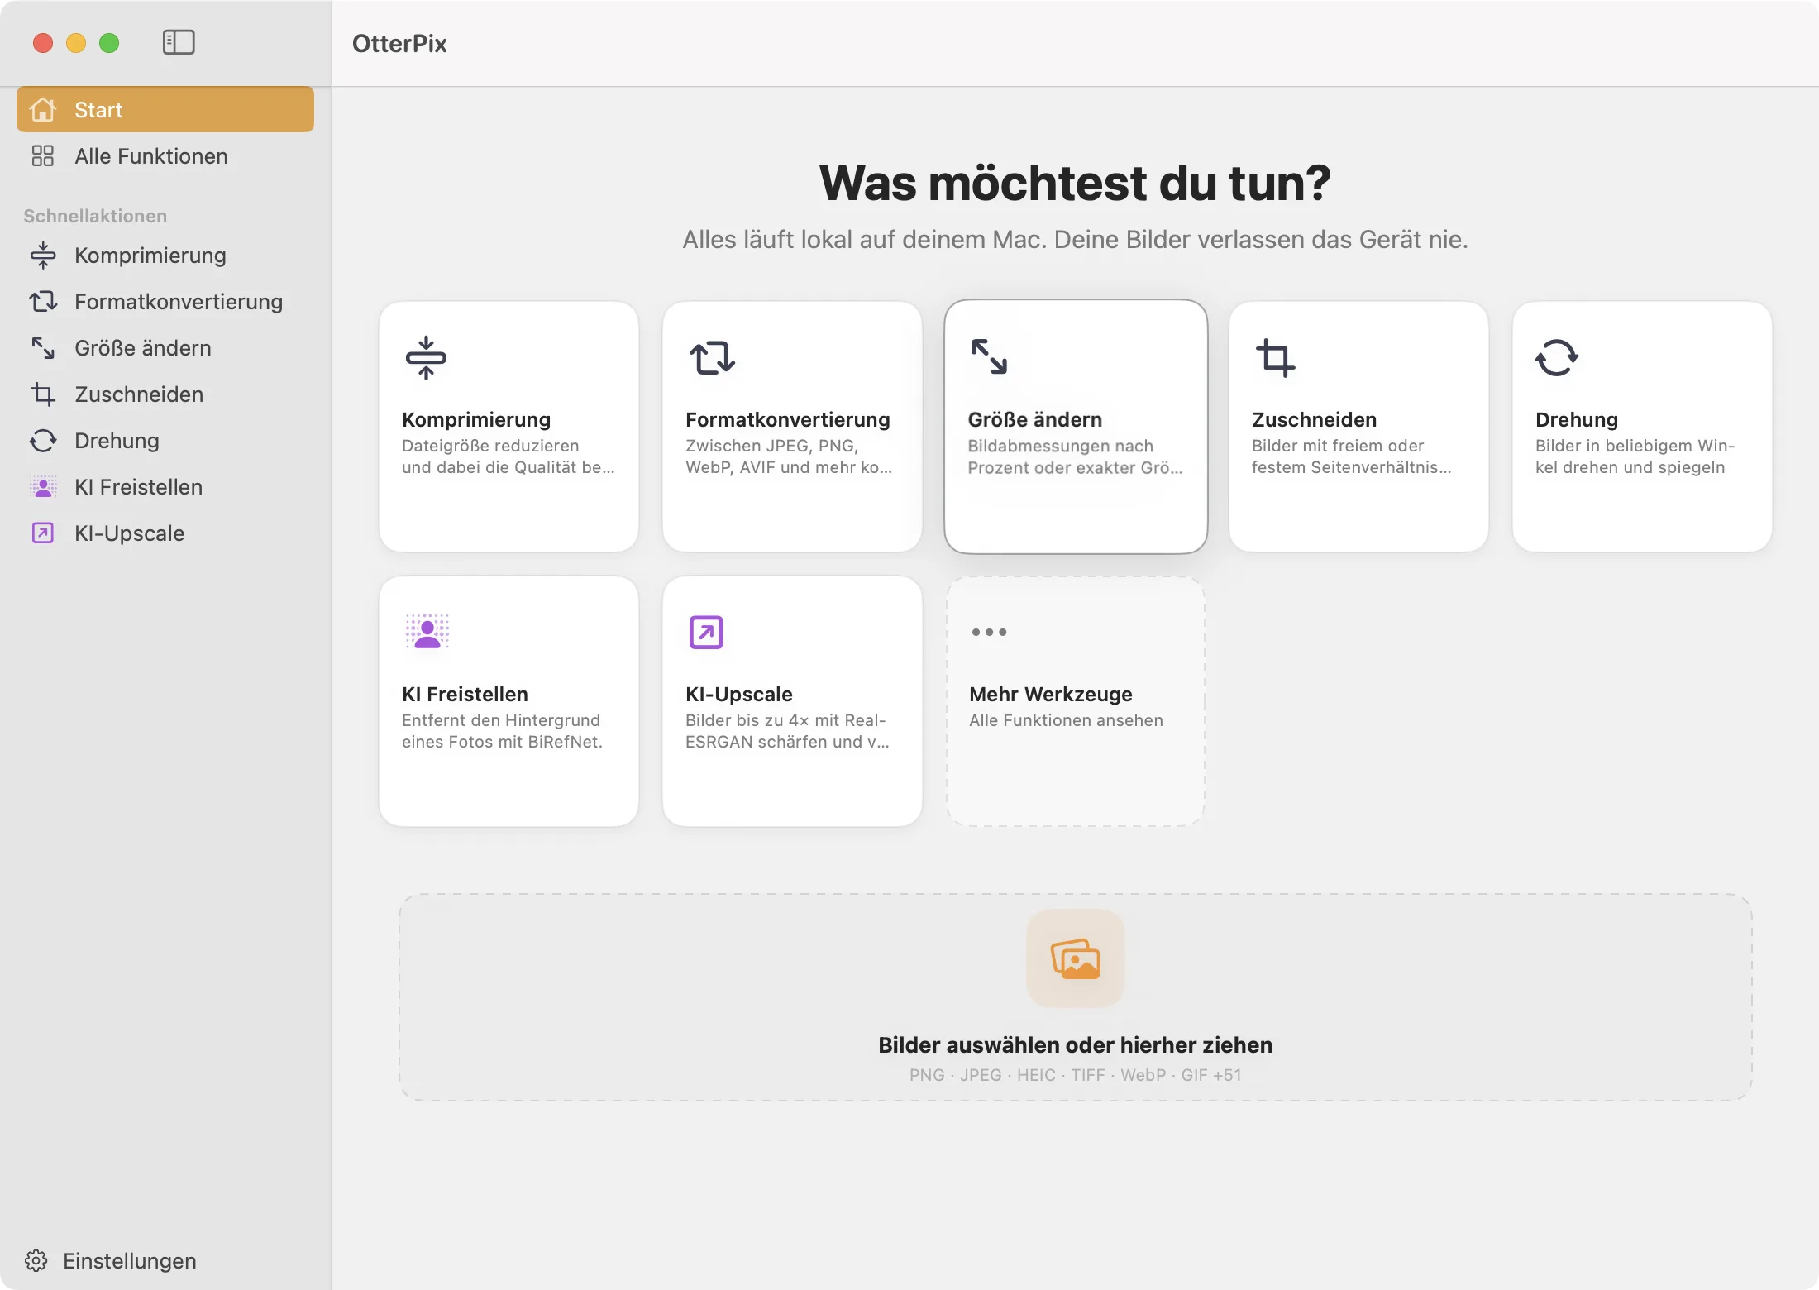The height and width of the screenshot is (1290, 1819).
Task: Open KI-Upscale from the sidebar list
Action: [165, 533]
